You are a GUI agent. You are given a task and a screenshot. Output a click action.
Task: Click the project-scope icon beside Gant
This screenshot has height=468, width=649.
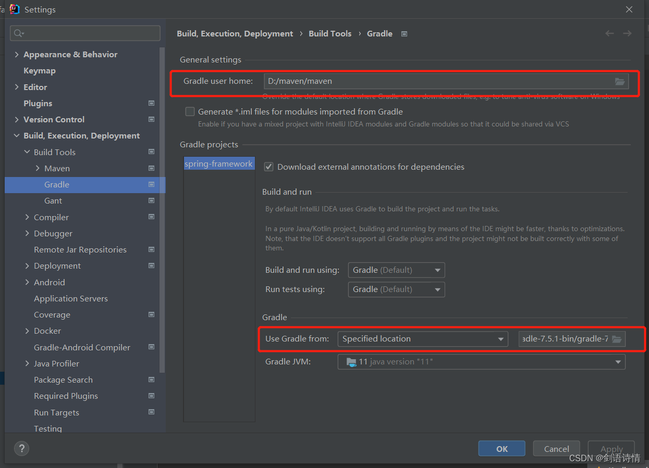151,200
